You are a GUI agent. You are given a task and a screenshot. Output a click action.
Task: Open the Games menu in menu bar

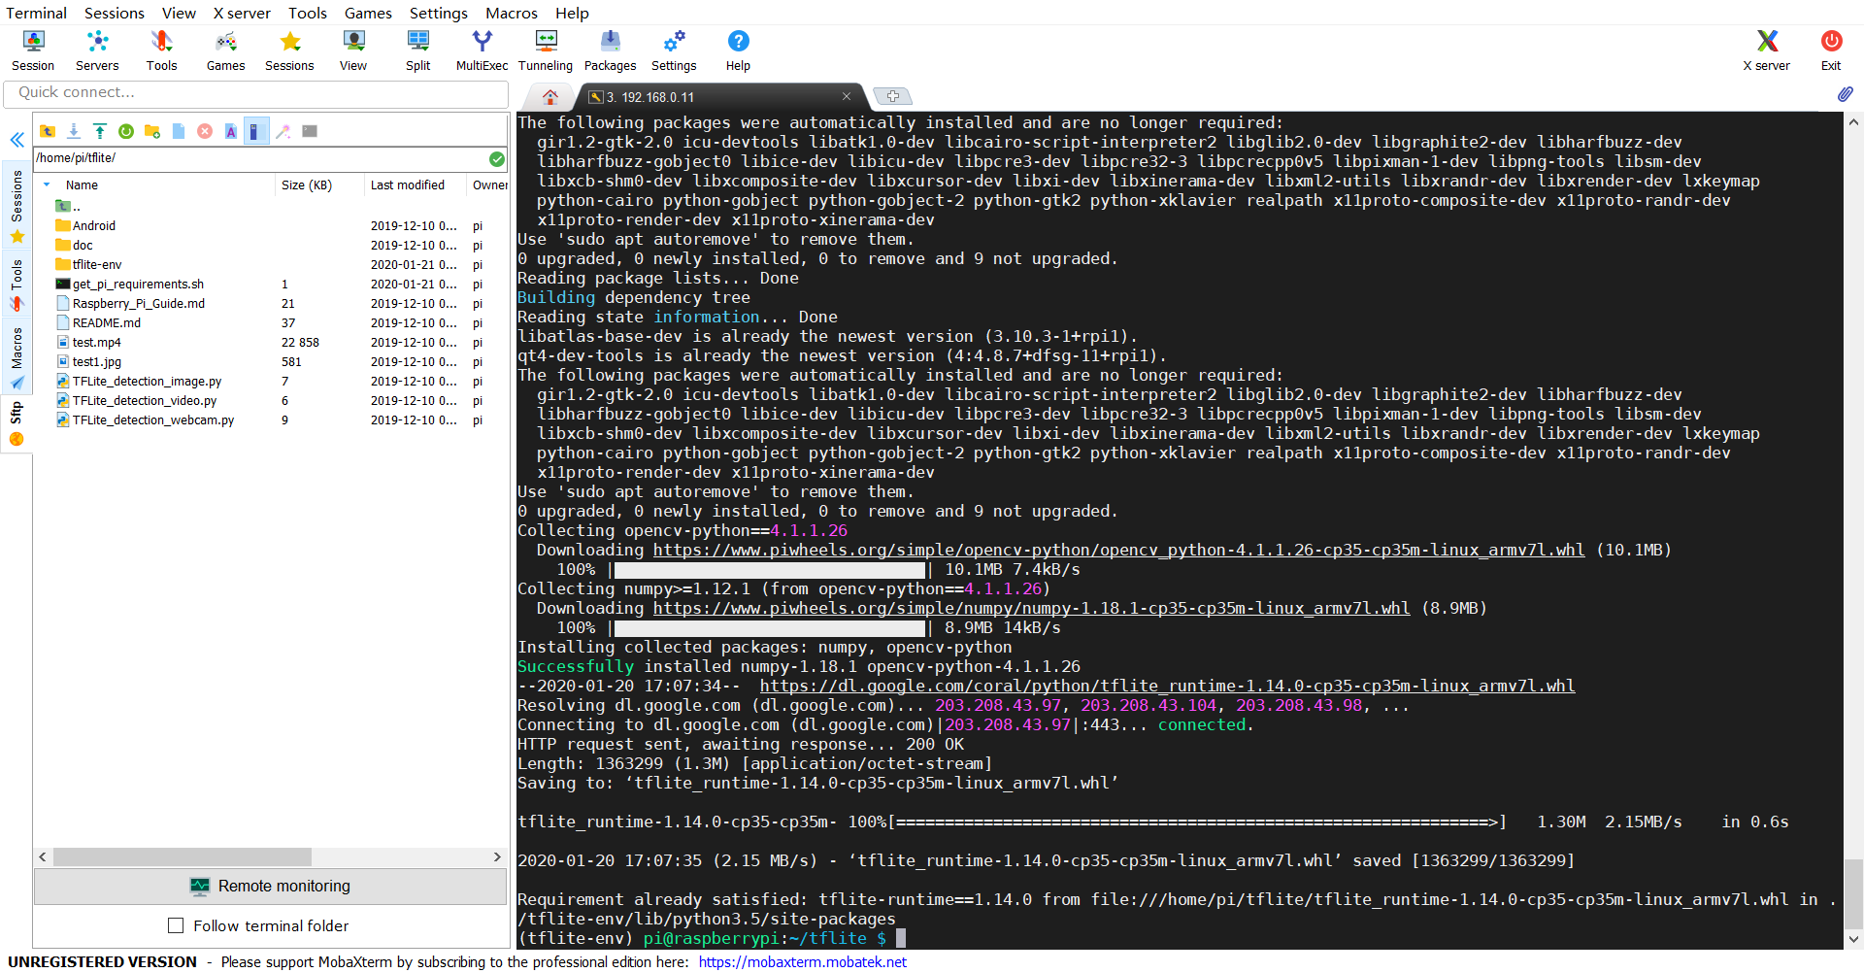pos(368,13)
